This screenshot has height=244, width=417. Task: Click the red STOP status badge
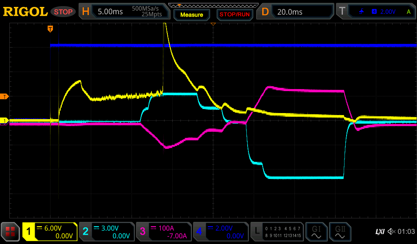pos(63,12)
